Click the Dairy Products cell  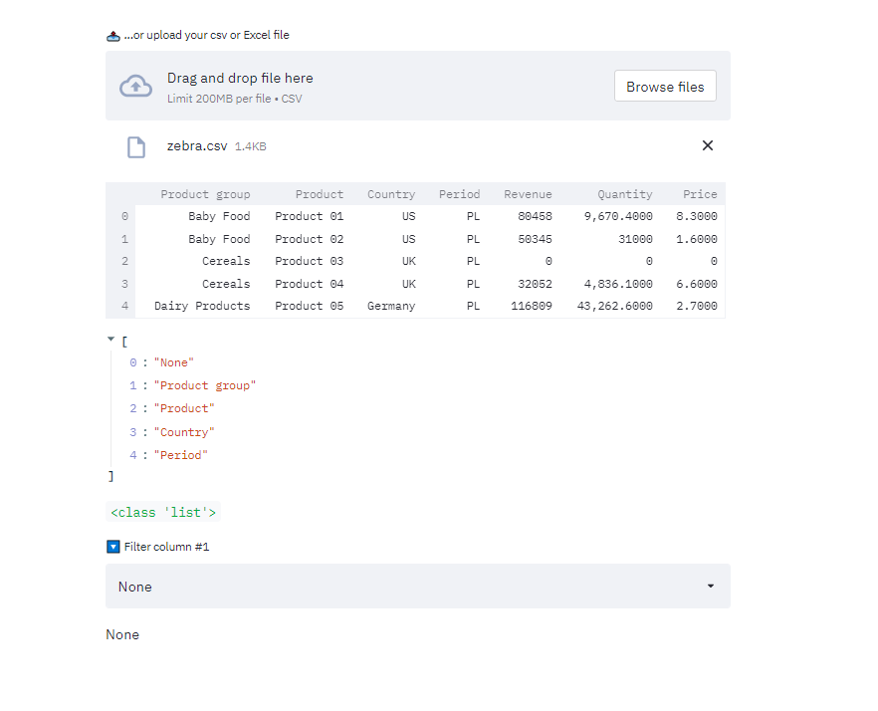[202, 306]
